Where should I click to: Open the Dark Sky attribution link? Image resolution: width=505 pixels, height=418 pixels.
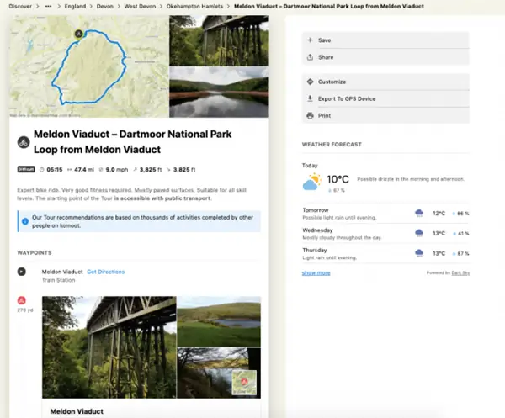460,272
